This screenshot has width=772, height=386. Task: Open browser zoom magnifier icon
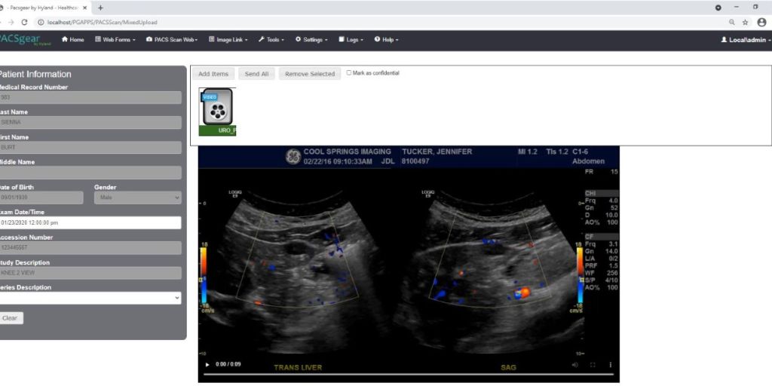tap(732, 22)
